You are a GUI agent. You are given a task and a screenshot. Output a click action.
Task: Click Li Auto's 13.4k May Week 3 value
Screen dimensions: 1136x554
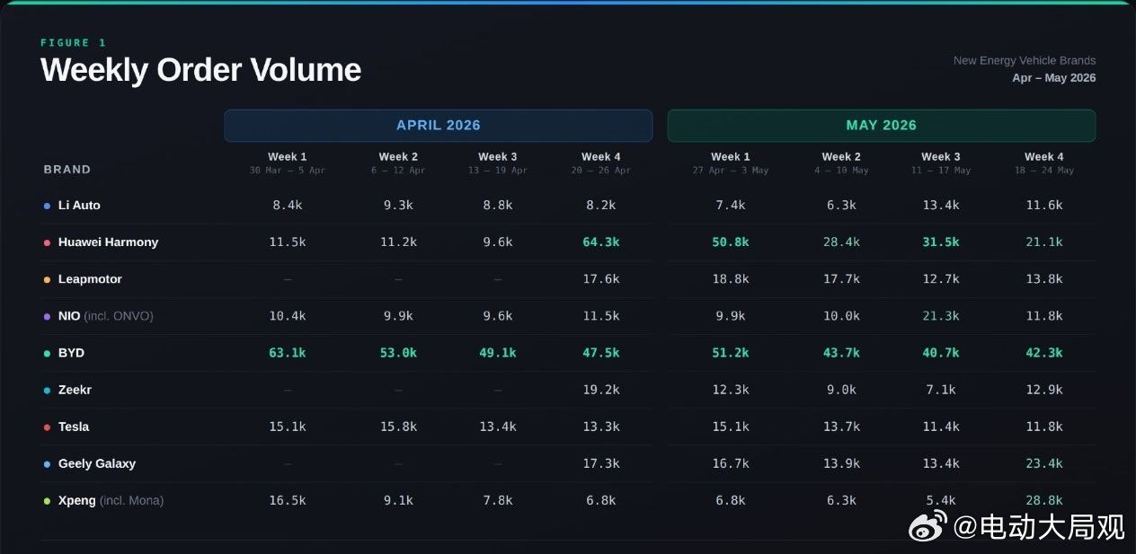point(941,206)
